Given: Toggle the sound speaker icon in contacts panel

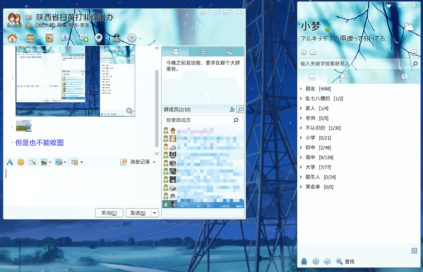Looking at the screenshot, I should [x=327, y=261].
